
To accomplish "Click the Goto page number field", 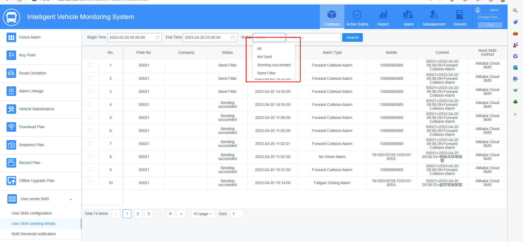I will pos(237,214).
